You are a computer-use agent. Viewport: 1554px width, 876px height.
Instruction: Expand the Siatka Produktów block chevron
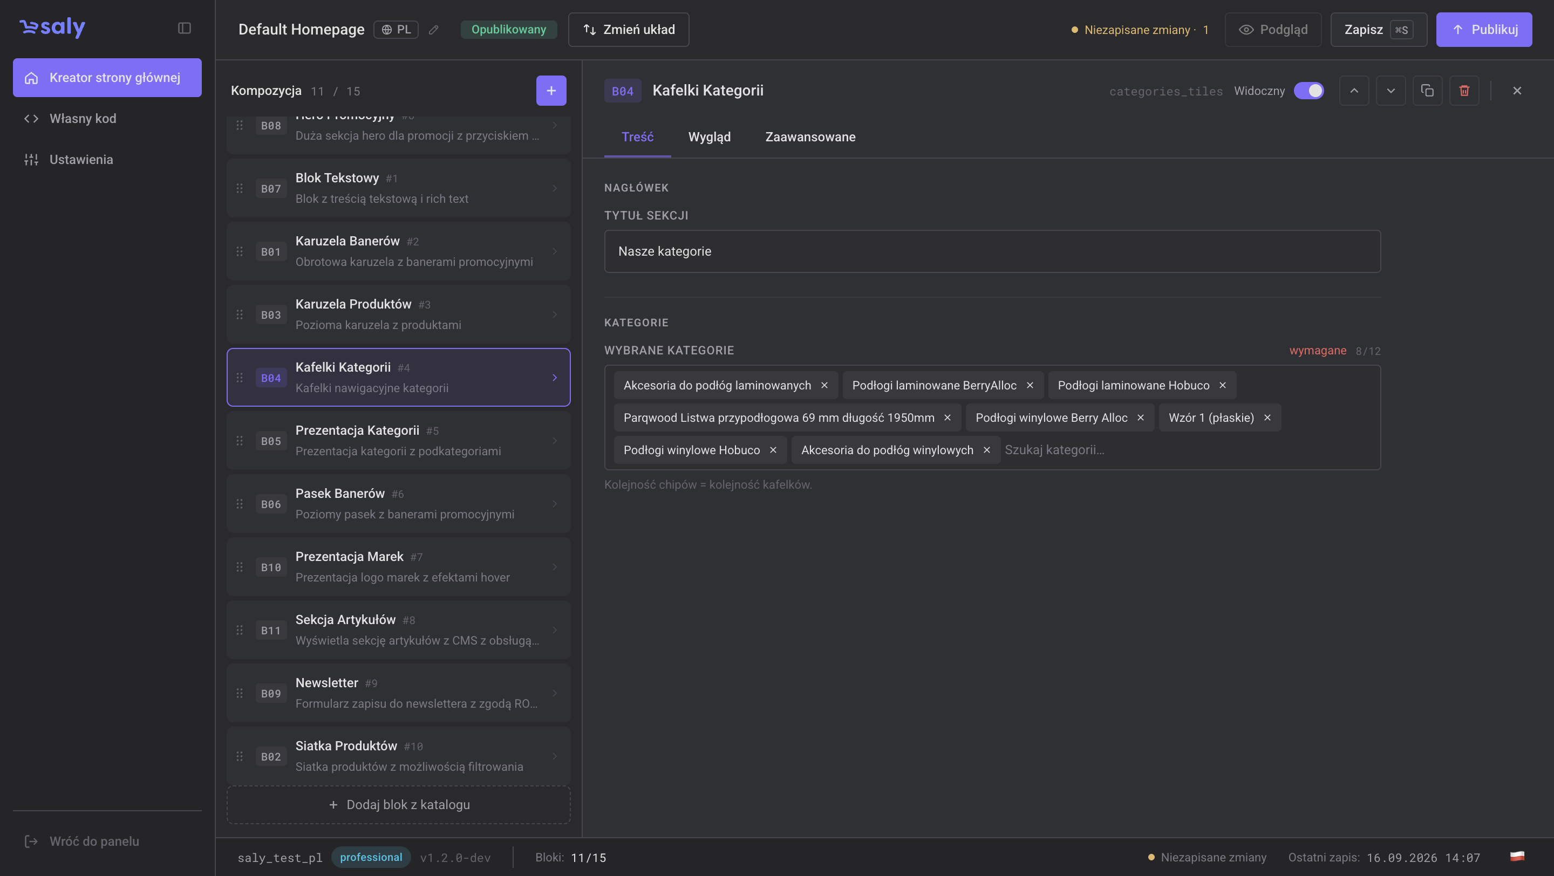click(554, 756)
